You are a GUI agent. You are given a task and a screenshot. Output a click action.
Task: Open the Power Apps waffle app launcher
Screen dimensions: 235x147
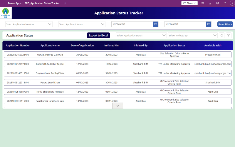(x=3, y=3)
